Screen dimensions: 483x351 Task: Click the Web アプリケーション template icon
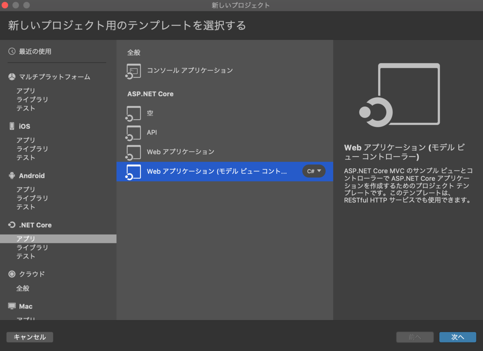[133, 152]
